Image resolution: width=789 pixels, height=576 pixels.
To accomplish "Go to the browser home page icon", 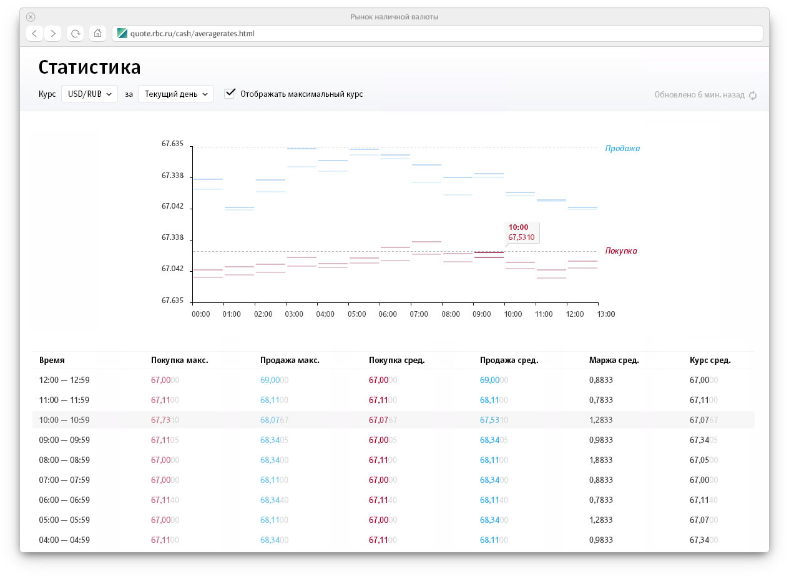I will [x=97, y=33].
